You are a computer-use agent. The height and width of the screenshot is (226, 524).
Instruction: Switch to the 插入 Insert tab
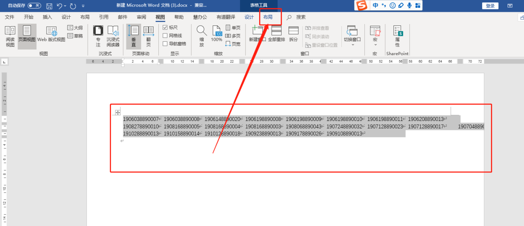click(47, 17)
